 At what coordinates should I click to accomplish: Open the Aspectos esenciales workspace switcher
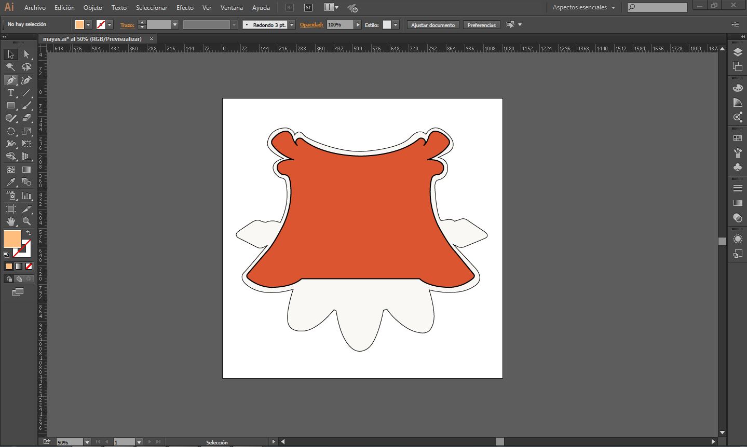583,7
